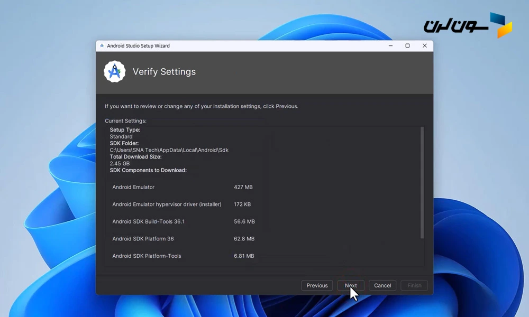Close the Android Studio Setup Wizard
This screenshot has height=317, width=529.
(x=424, y=46)
